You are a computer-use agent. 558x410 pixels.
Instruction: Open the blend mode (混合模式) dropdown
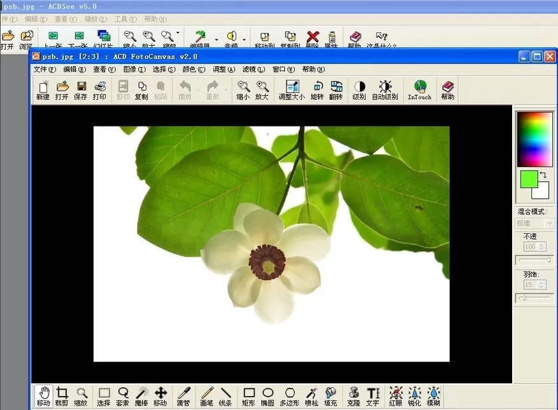click(x=535, y=223)
